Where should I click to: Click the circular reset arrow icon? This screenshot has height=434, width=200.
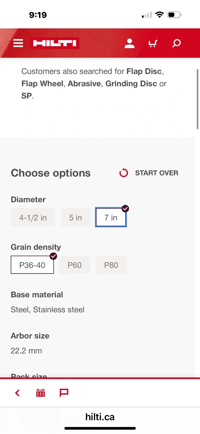coord(124,173)
